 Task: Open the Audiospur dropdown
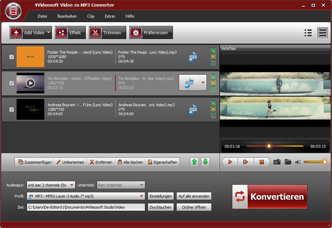tap(72, 185)
